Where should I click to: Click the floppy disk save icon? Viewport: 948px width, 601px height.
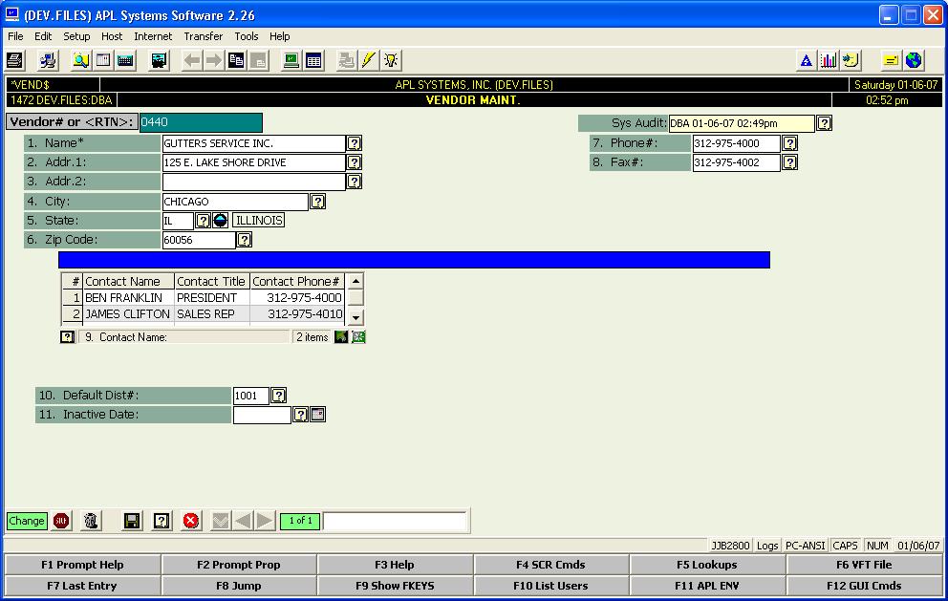coord(132,521)
